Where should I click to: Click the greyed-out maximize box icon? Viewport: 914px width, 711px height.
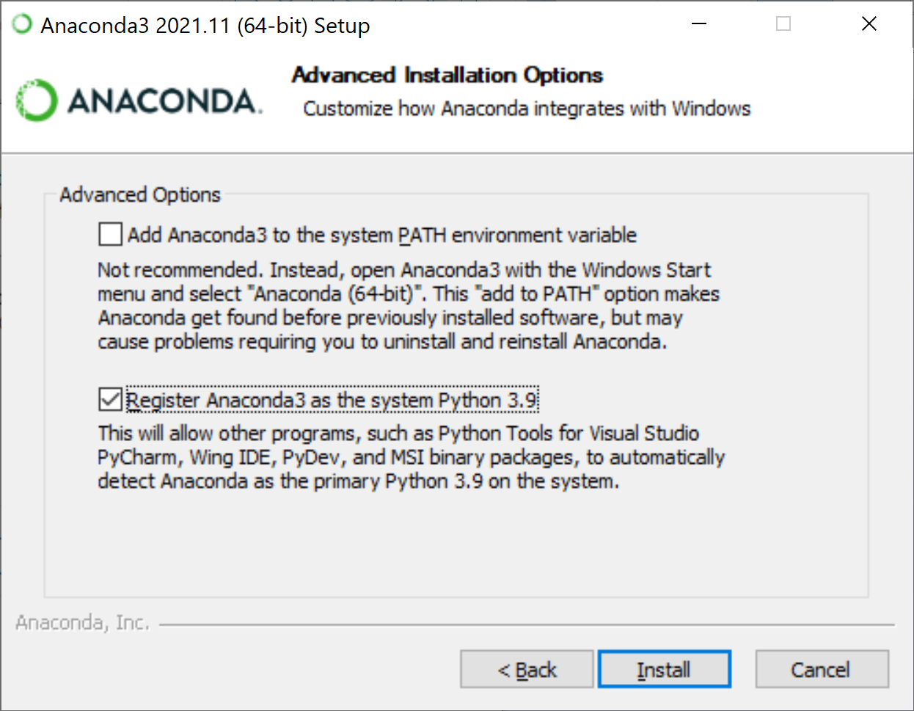pos(783,24)
